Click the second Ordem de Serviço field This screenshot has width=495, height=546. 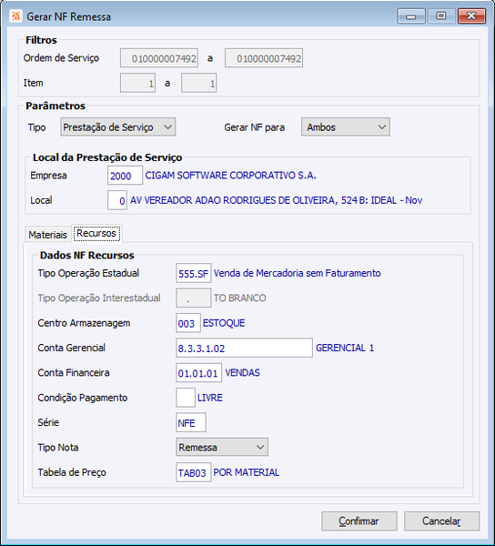264,58
